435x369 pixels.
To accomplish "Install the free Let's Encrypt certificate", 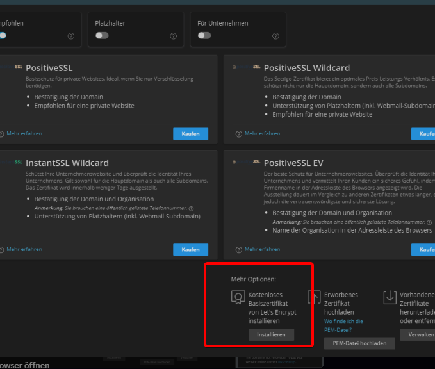I will point(271,334).
